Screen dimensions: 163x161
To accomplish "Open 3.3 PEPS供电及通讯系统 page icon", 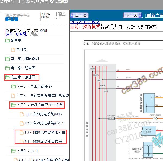I will [x=22, y=133].
